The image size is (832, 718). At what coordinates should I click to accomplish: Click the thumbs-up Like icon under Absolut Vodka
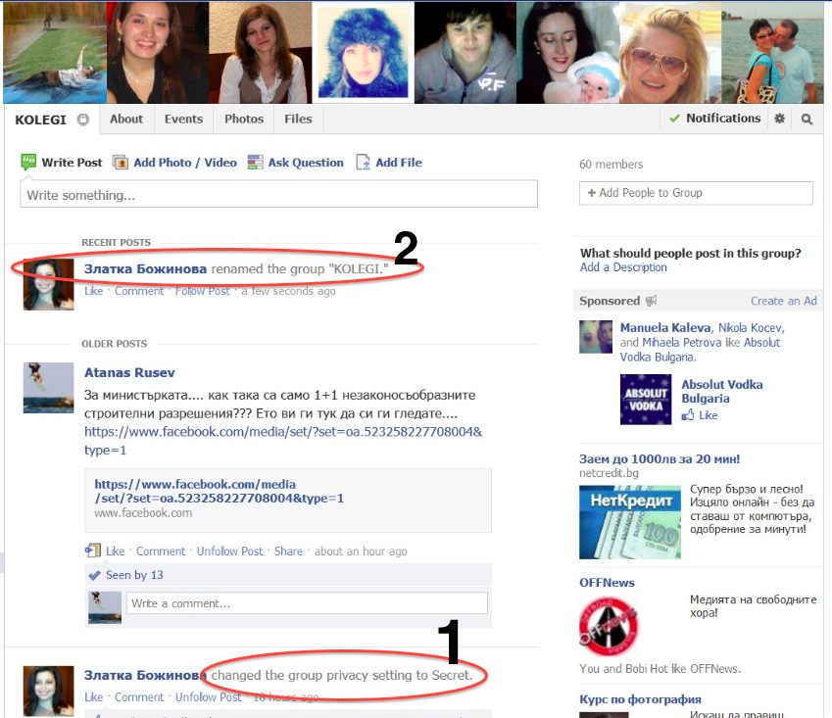[688, 415]
